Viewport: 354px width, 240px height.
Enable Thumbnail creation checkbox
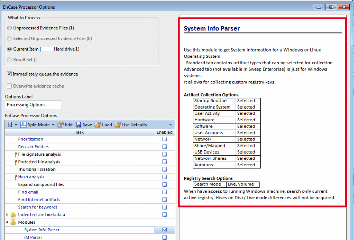[165, 170]
